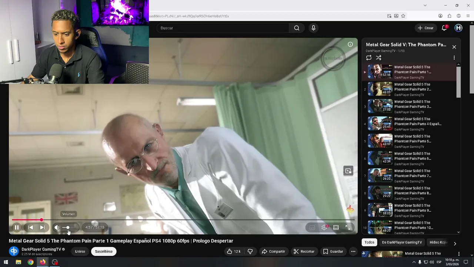This screenshot has height=267, width=474.
Task: Open the Windows Start menu
Action: click(6, 262)
